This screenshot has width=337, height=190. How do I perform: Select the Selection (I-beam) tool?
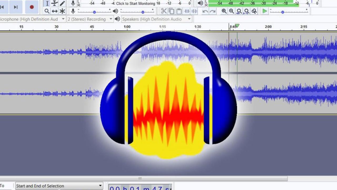pyautogui.click(x=47, y=3)
